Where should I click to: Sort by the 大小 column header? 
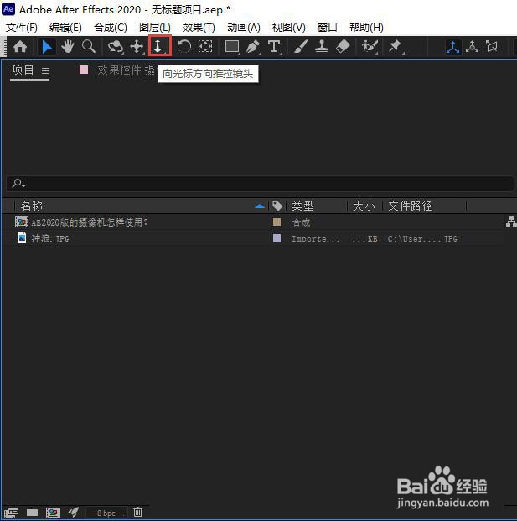pos(364,206)
